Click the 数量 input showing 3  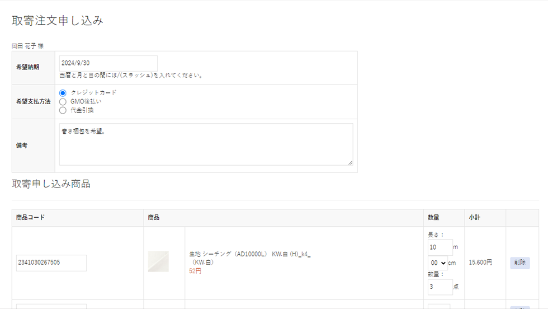440,287
